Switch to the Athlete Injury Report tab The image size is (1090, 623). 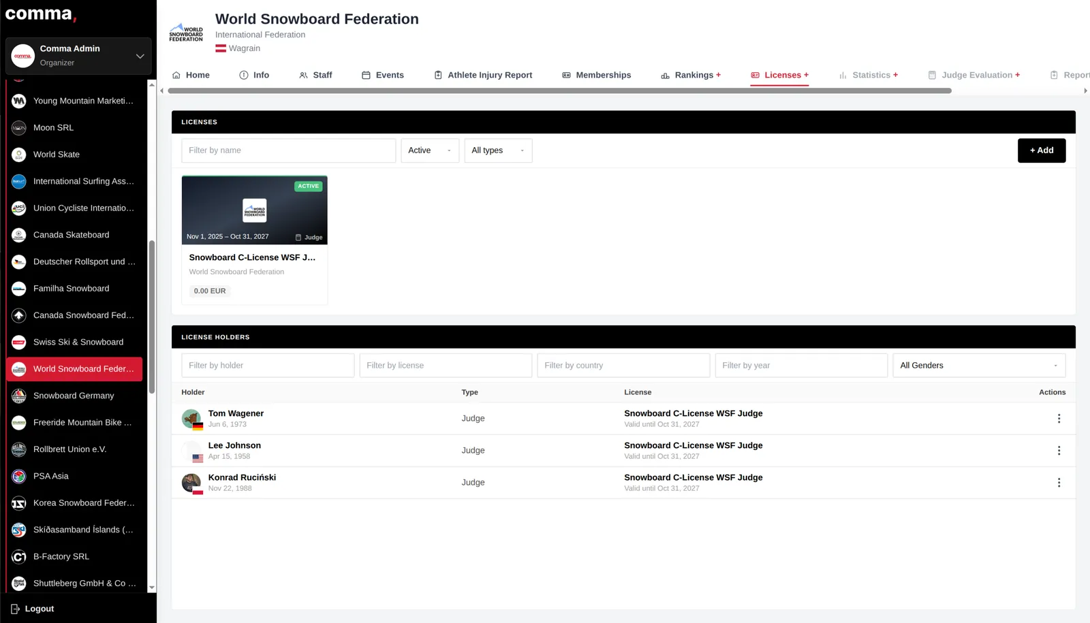(483, 75)
